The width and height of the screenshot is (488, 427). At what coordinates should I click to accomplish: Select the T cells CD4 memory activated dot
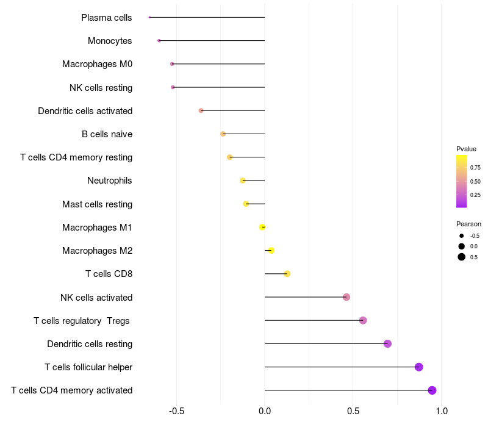pyautogui.click(x=432, y=390)
